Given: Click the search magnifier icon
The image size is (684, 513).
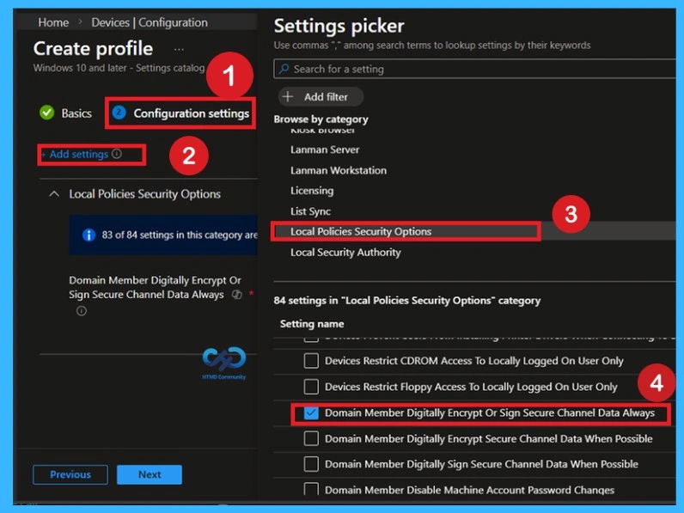Looking at the screenshot, I should point(284,69).
